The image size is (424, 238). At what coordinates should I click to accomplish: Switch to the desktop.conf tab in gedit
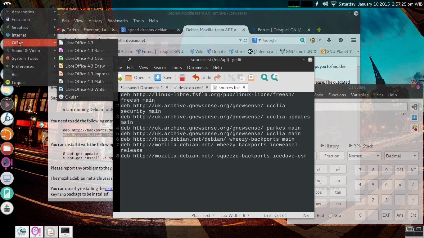[191, 88]
